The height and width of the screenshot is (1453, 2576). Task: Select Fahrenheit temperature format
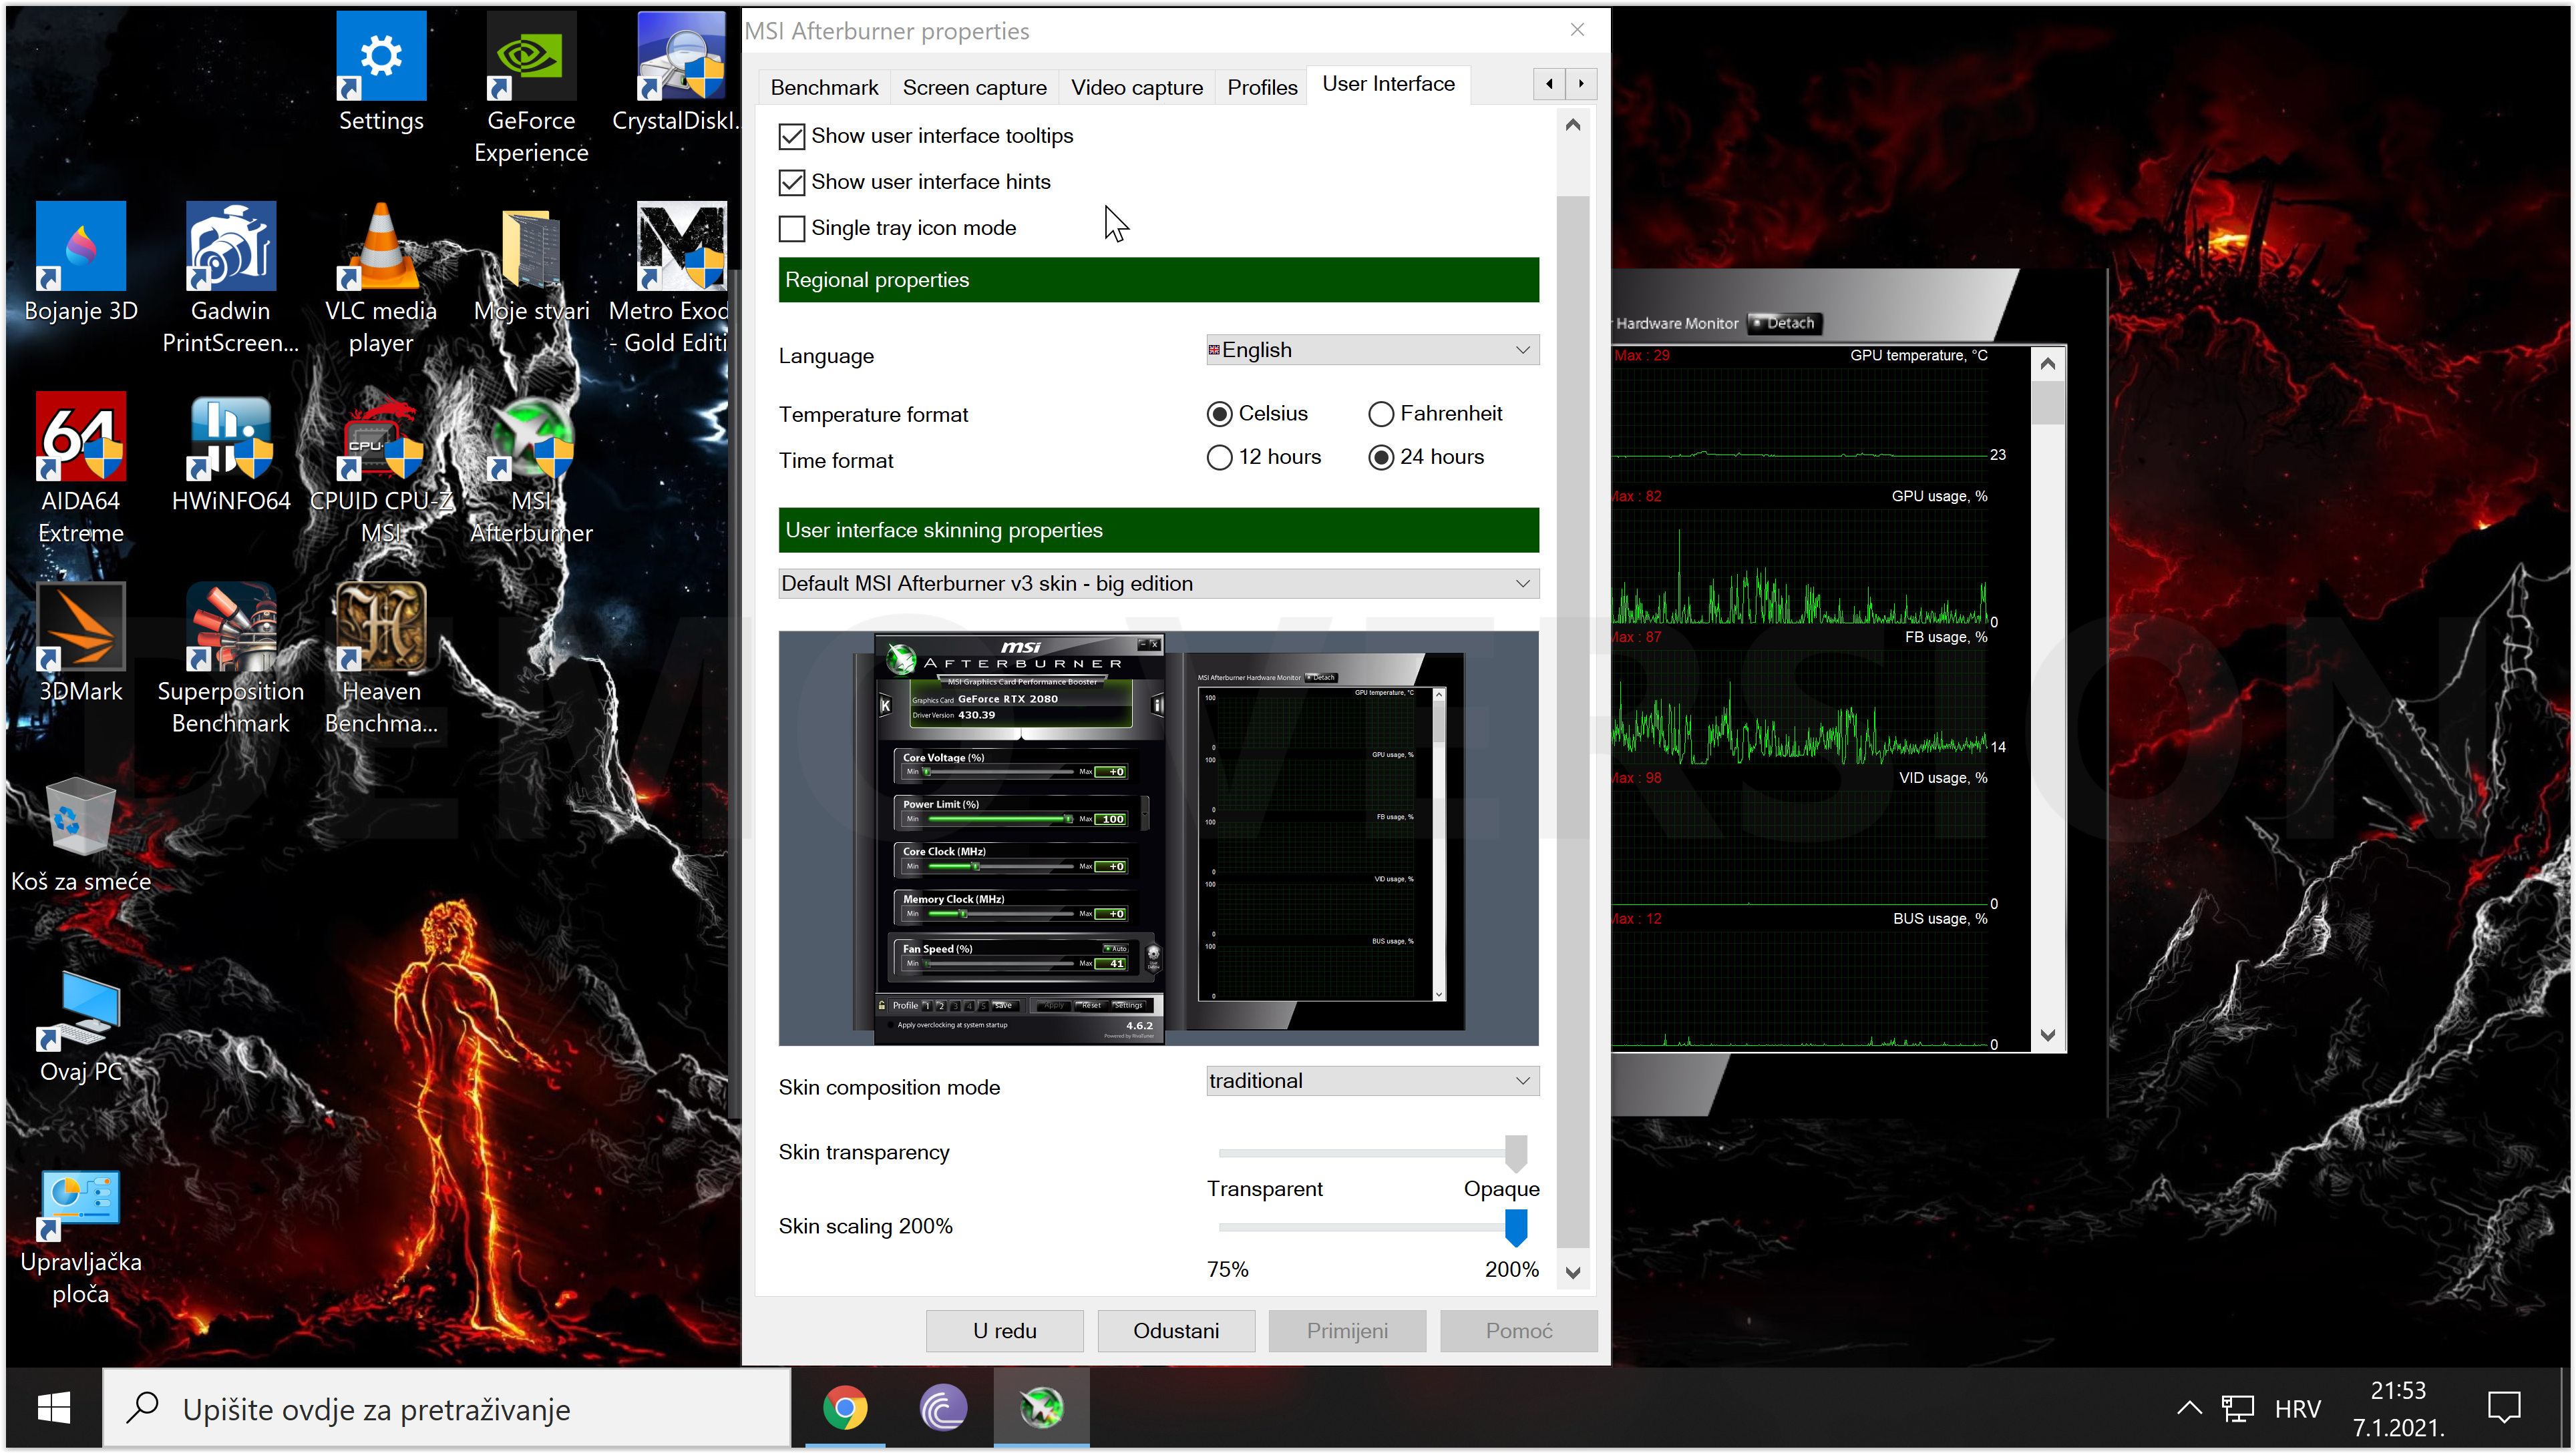(x=1381, y=414)
